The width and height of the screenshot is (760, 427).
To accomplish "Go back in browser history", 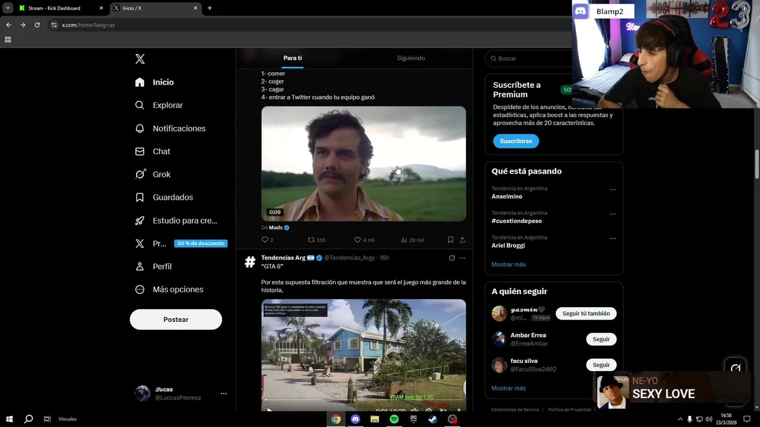I will pyautogui.click(x=8, y=25).
